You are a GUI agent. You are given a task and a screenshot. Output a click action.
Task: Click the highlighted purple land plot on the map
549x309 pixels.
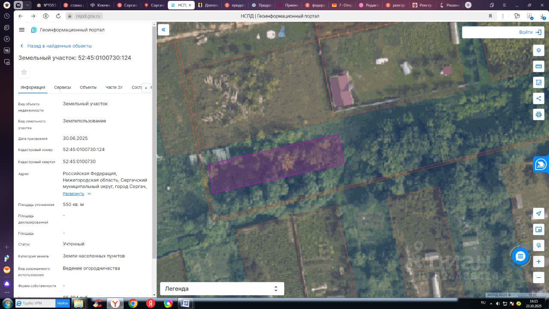[276, 164]
